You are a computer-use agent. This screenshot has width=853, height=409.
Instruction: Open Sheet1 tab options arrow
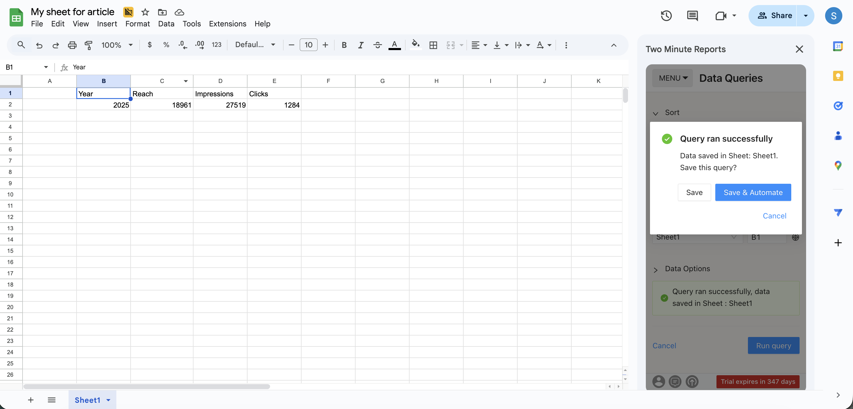point(108,400)
